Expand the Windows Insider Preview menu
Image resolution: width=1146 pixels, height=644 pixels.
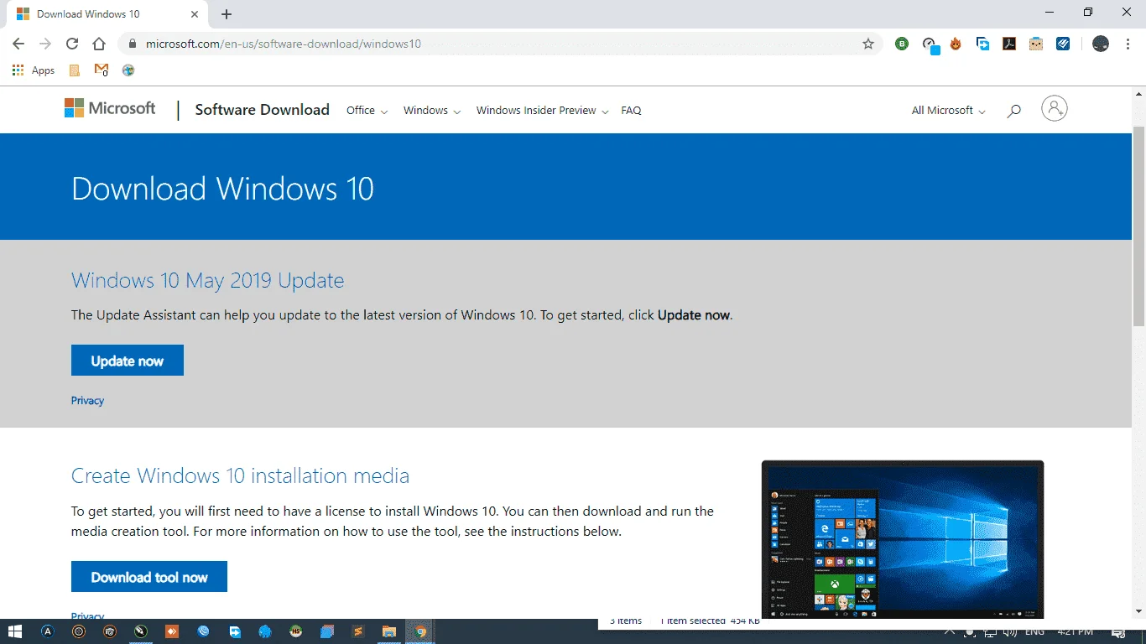(x=542, y=111)
